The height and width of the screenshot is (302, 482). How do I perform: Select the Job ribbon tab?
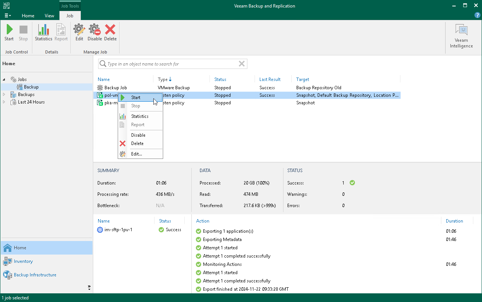[x=70, y=16]
